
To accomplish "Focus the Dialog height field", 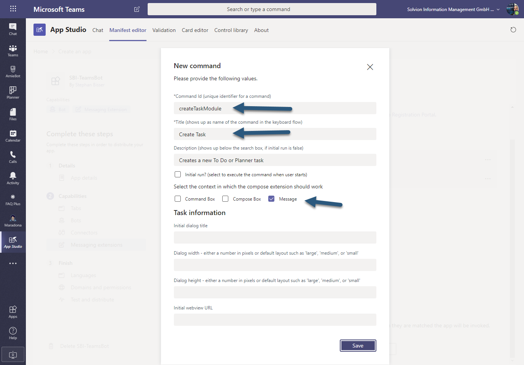I will click(x=275, y=292).
